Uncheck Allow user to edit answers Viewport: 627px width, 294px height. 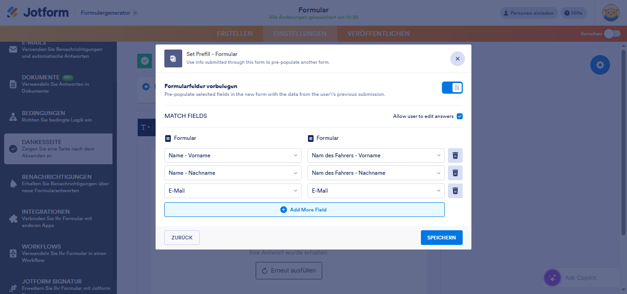459,116
